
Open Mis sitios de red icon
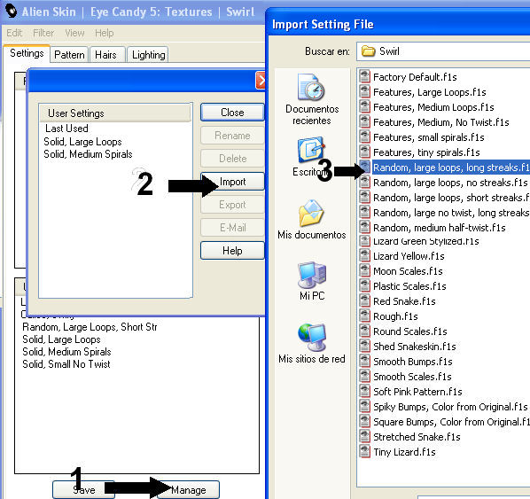[x=312, y=337]
